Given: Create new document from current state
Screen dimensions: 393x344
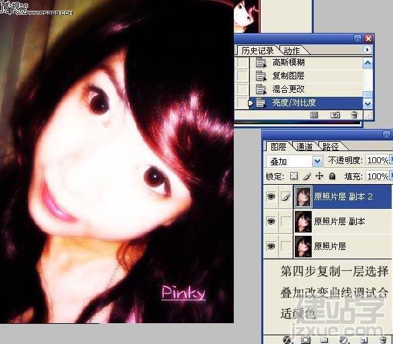Looking at the screenshot, I should [x=314, y=115].
